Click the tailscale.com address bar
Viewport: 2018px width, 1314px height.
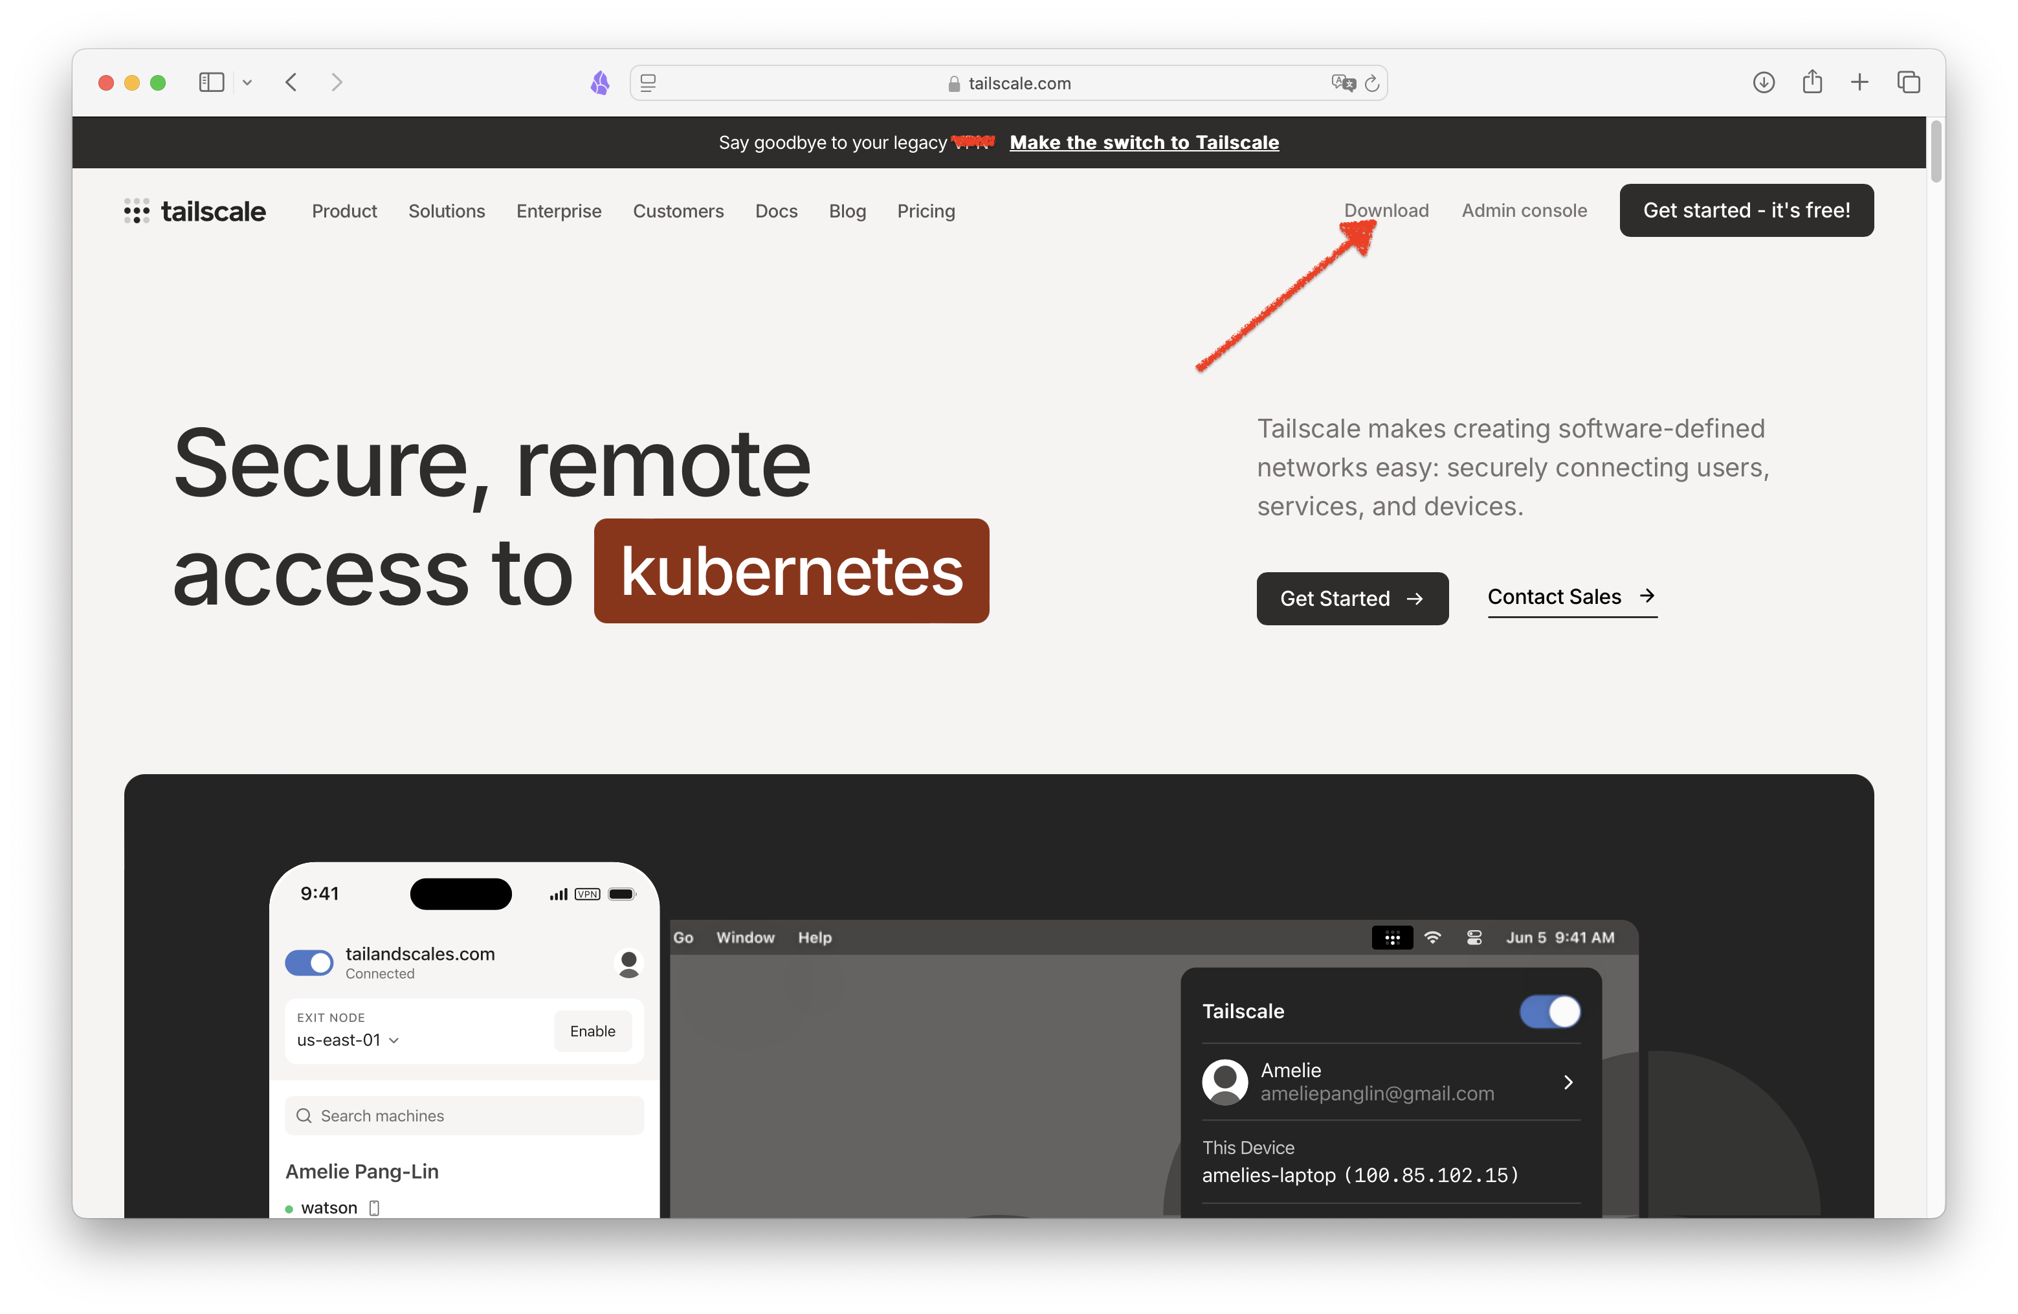1008,83
